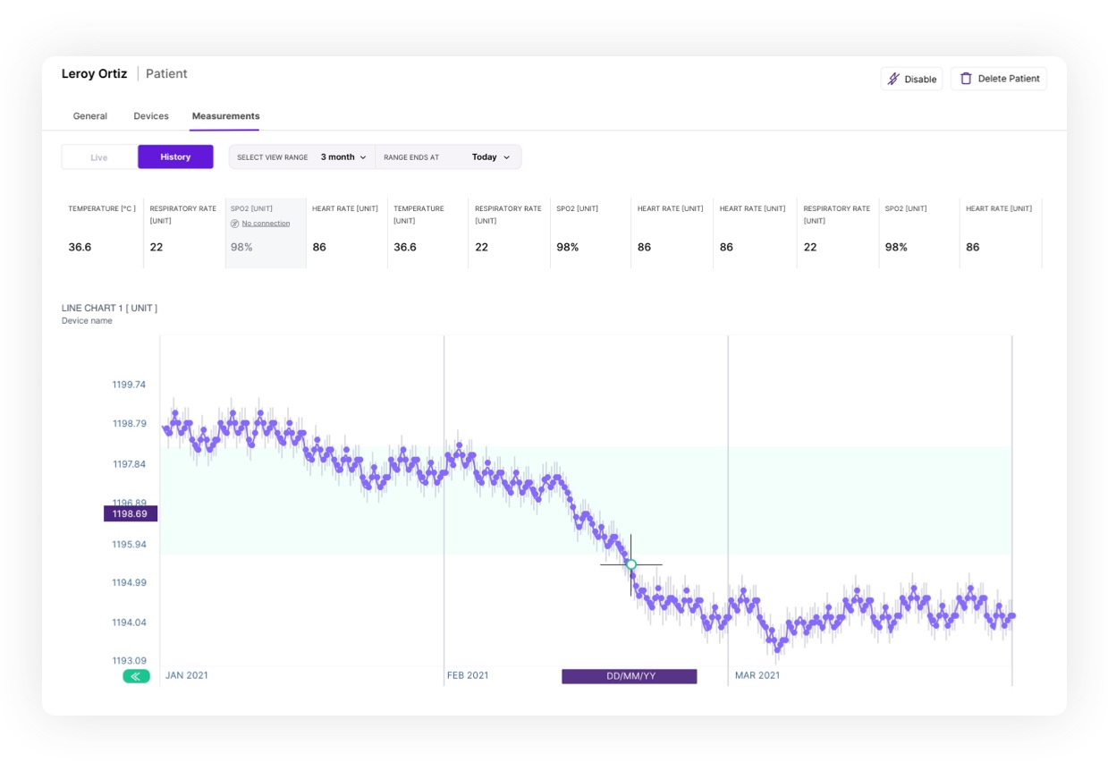Switch to Live mode
Screen dimensions: 1108x771
pos(99,157)
